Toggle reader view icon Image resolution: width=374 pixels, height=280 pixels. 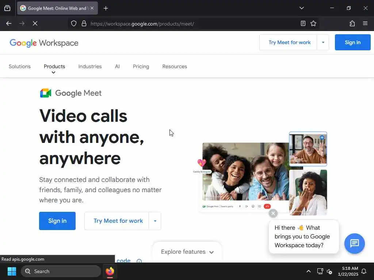click(x=303, y=23)
